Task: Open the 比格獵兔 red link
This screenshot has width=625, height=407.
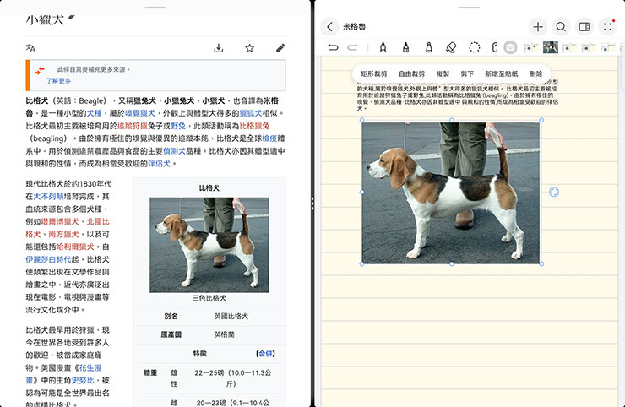Action: pyautogui.click(x=254, y=126)
